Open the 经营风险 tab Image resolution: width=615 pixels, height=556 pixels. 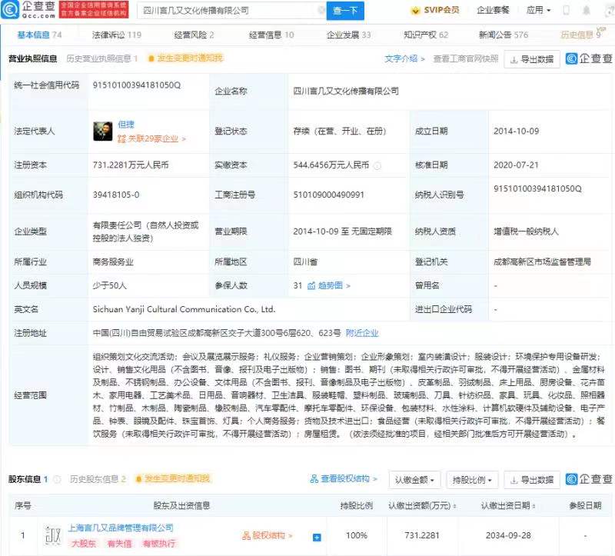[x=194, y=35]
